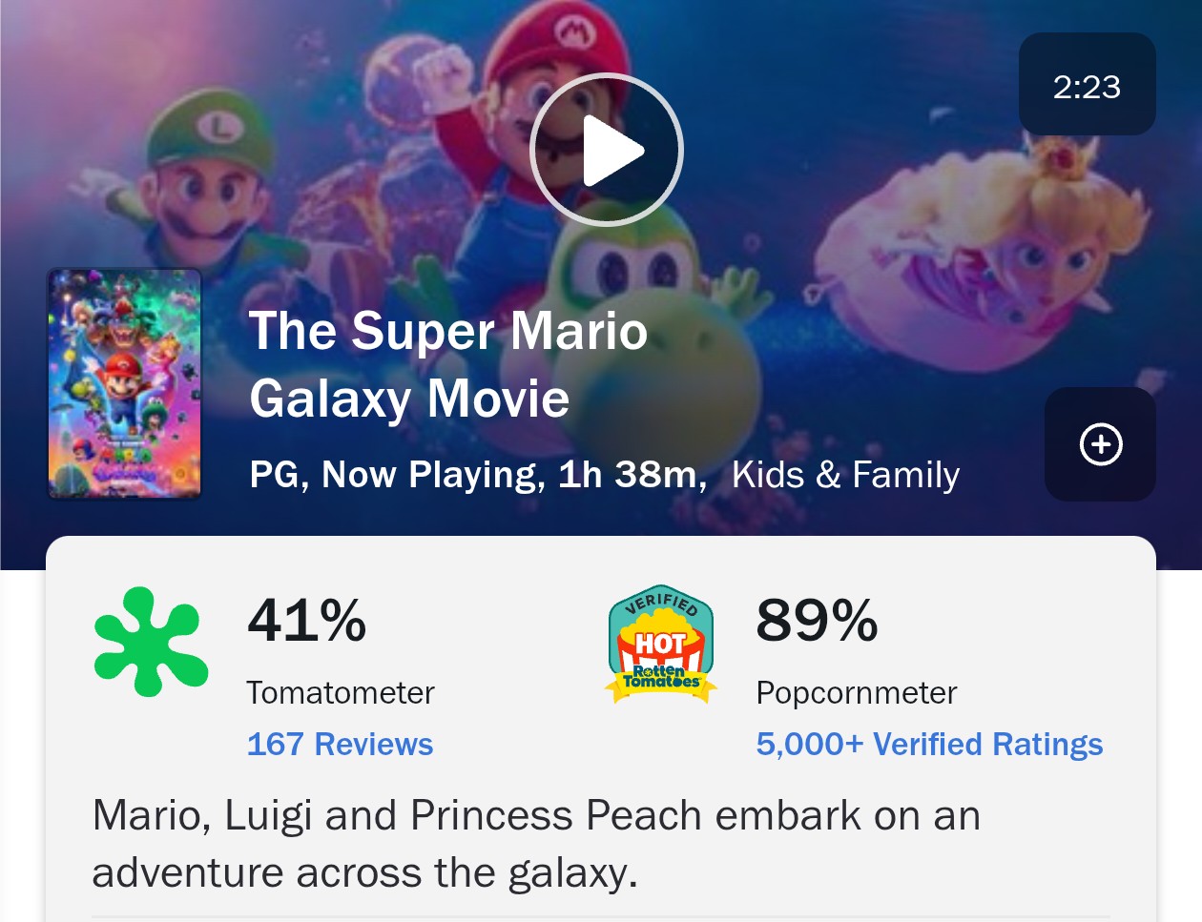Tap The Super Mario Galaxy Movie title
Viewport: 1202px width, 922px height.
(x=447, y=364)
